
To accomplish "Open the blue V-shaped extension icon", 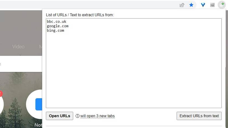I will [x=203, y=5].
